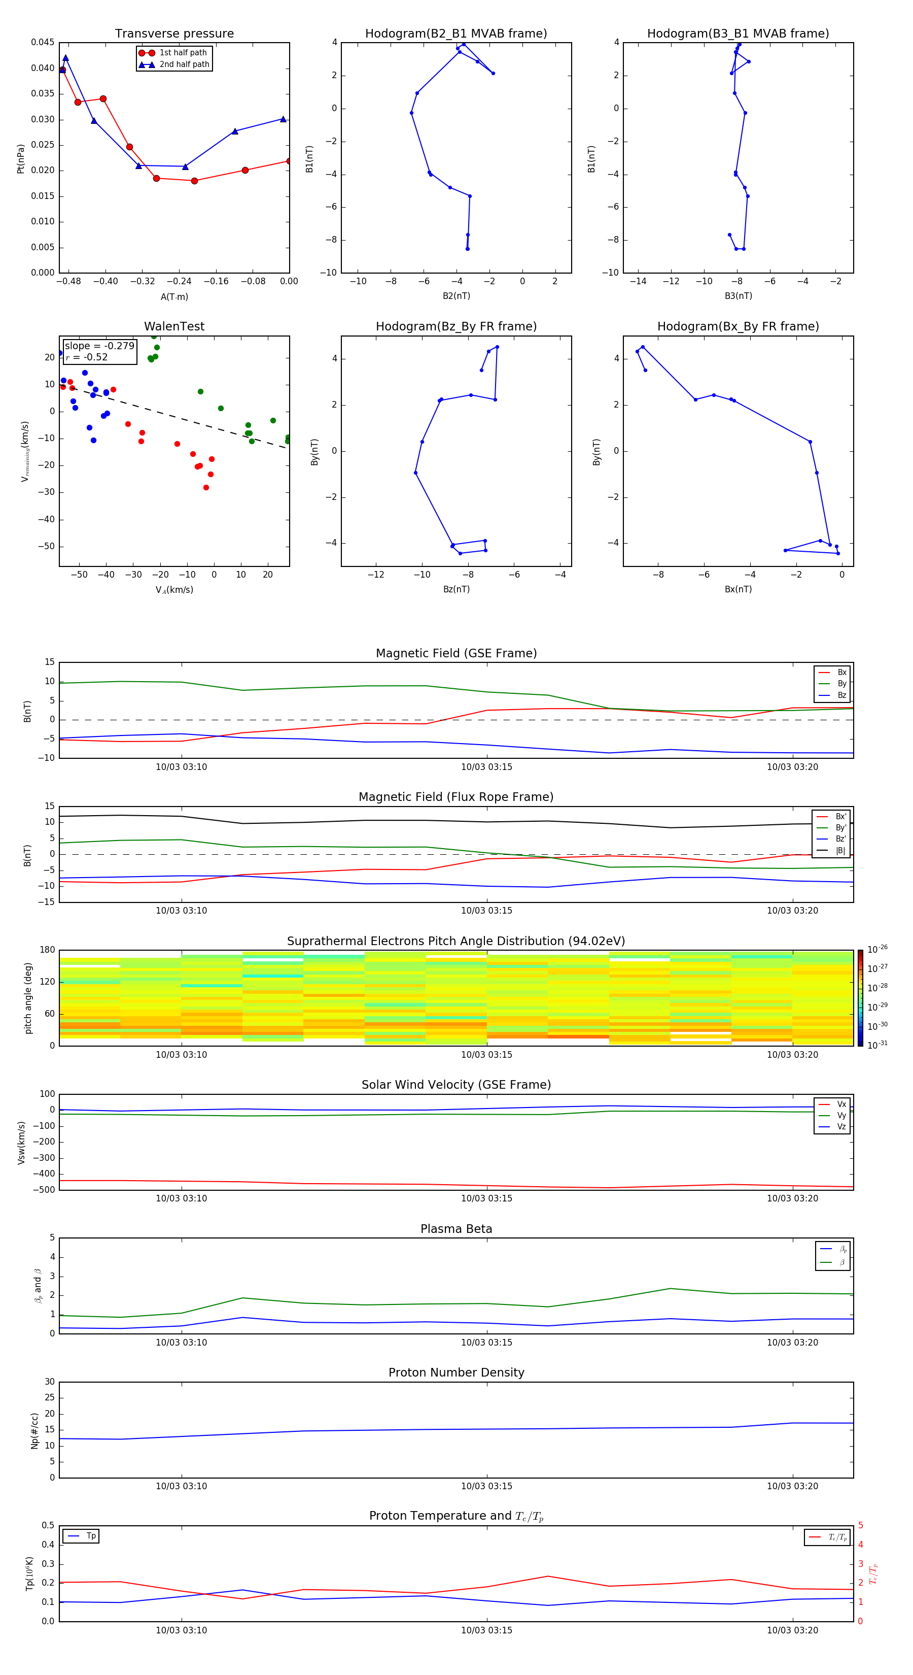Select the β entry in Plasma Beta legend
The height and width of the screenshot is (1675, 913).
(x=833, y=1262)
